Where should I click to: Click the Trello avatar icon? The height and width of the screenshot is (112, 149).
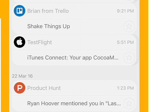(20, 11)
